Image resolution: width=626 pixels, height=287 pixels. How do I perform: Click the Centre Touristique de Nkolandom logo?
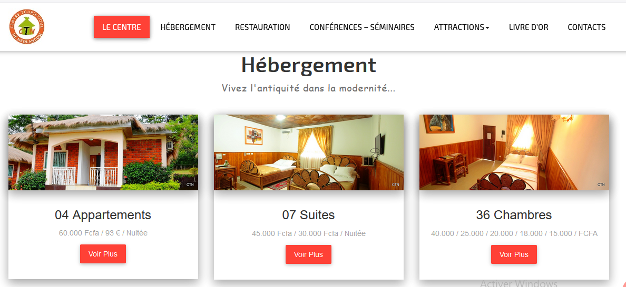click(x=27, y=27)
